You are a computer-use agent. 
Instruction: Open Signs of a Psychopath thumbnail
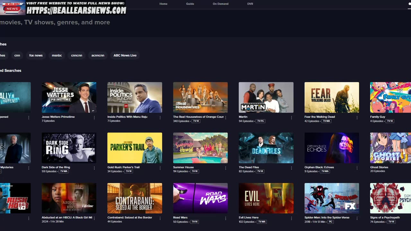(x=390, y=198)
